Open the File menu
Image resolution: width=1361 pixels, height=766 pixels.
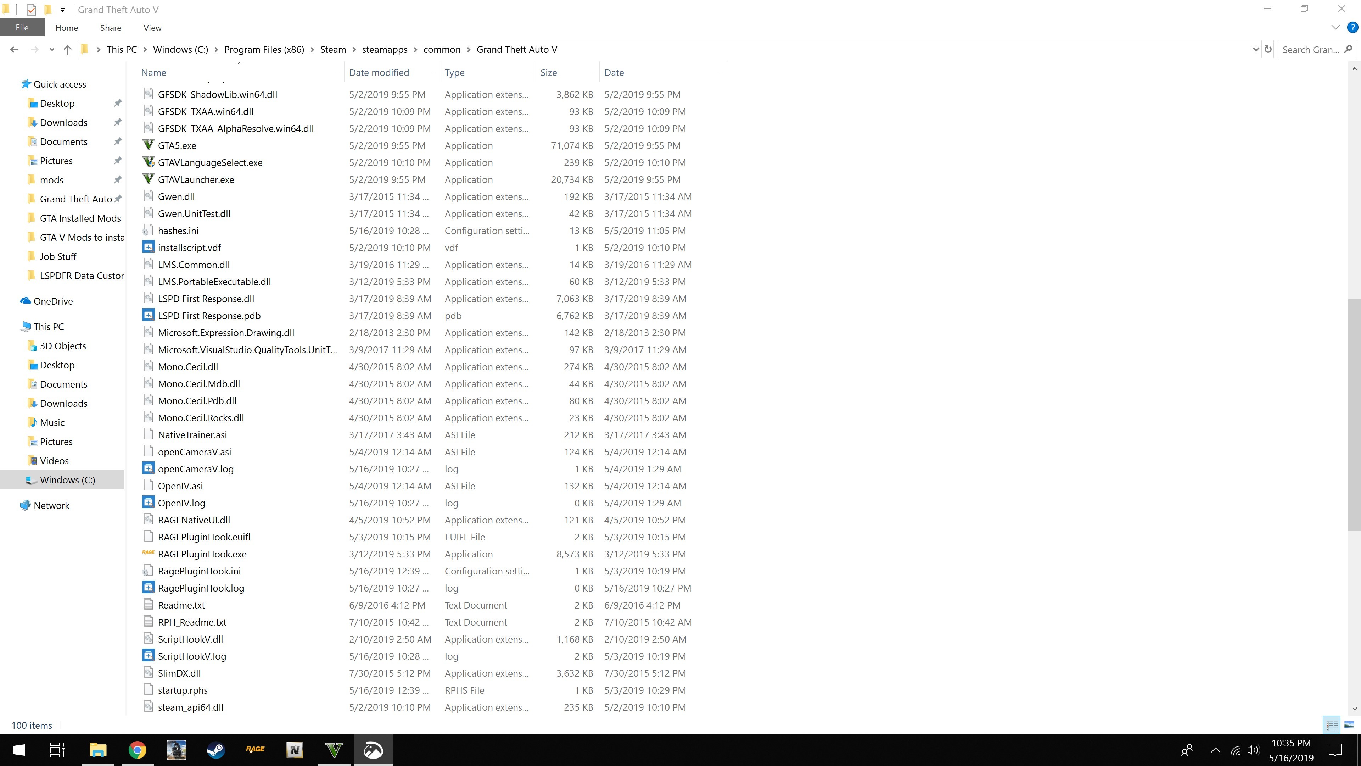(22, 28)
